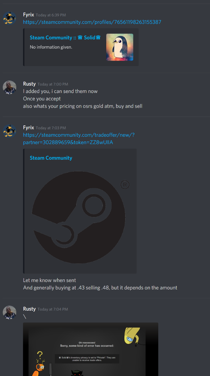Select the "Today at 7:03 PM" timestamp
The image size is (210, 376).
(x=51, y=128)
